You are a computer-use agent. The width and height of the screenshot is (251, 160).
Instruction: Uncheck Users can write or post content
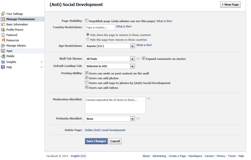tap(87, 73)
